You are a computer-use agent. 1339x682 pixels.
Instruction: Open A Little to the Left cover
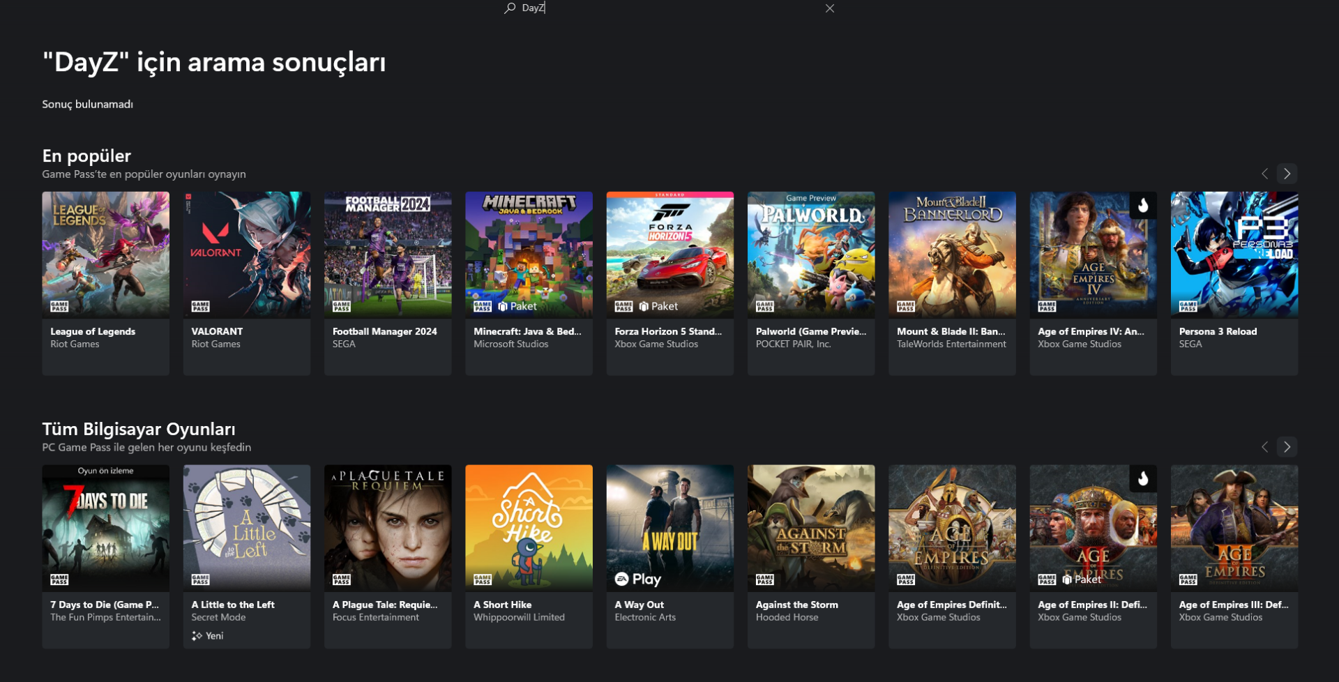point(247,529)
